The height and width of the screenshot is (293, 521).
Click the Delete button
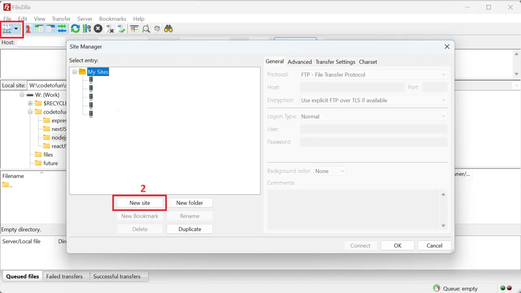pos(140,229)
